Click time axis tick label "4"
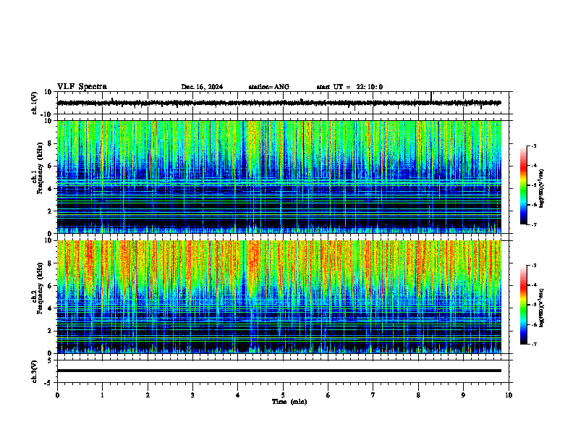 [238, 395]
